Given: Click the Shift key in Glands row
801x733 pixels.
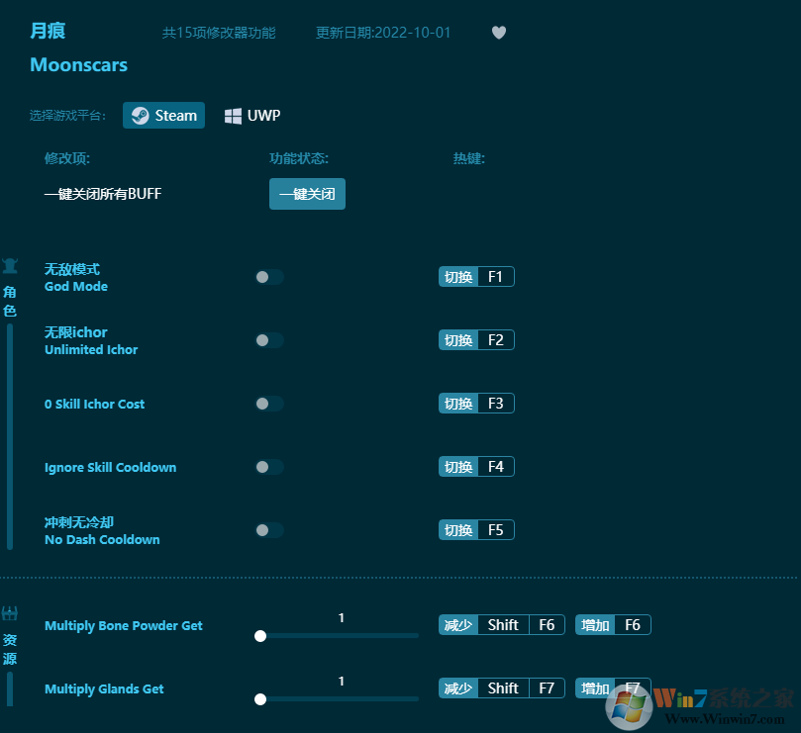Looking at the screenshot, I should 503,688.
